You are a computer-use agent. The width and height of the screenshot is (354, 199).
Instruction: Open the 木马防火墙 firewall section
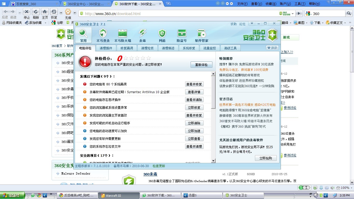click(x=123, y=35)
